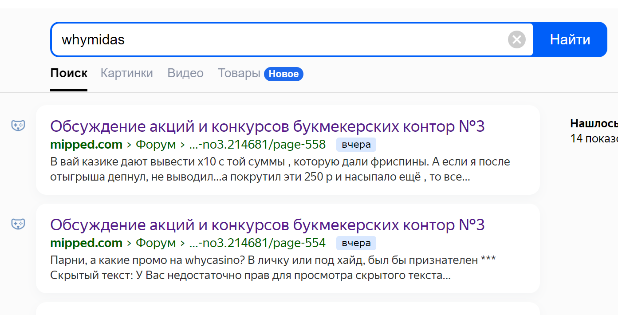Image resolution: width=618 pixels, height=315 pixels.
Task: Open the result title above the page-558 link
Action: click(x=268, y=126)
